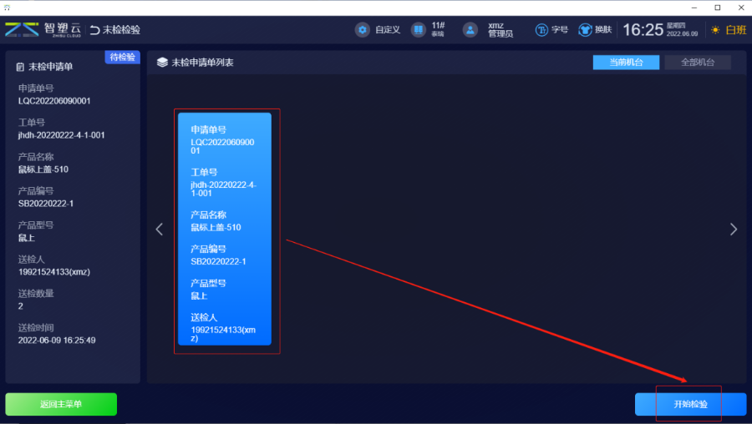Click the 11# machine station icon
This screenshot has height=424, width=752.
click(x=419, y=30)
